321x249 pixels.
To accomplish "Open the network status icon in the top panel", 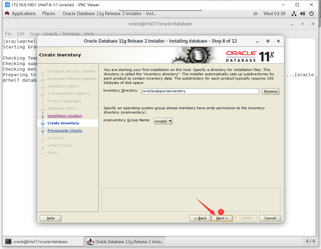I will click(294, 14).
